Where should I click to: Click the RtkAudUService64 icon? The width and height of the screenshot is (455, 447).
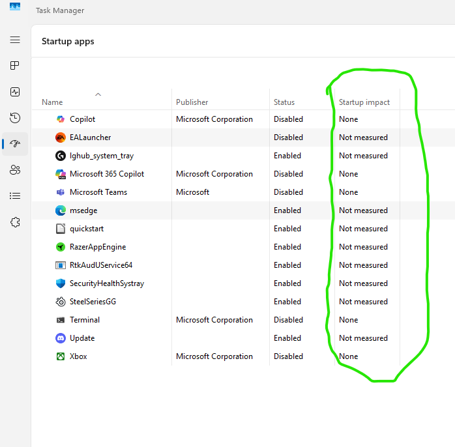click(x=61, y=265)
